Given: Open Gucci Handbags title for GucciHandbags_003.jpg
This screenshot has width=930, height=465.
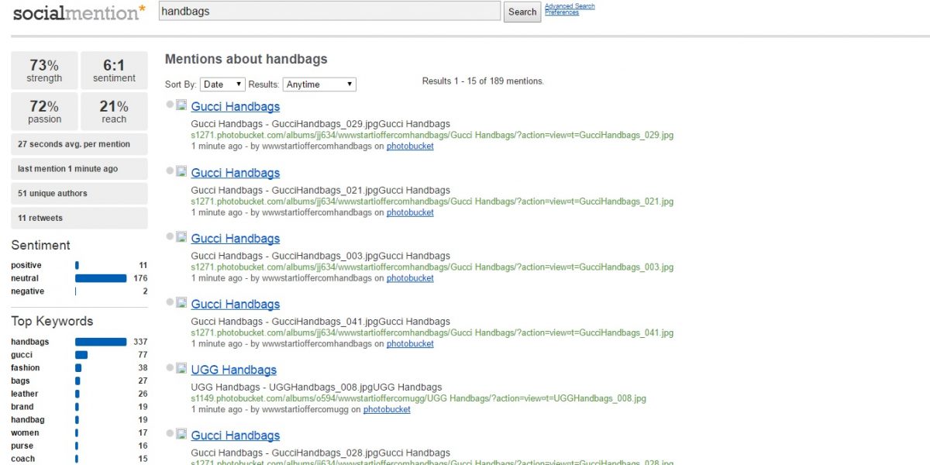Looking at the screenshot, I should pyautogui.click(x=236, y=239).
